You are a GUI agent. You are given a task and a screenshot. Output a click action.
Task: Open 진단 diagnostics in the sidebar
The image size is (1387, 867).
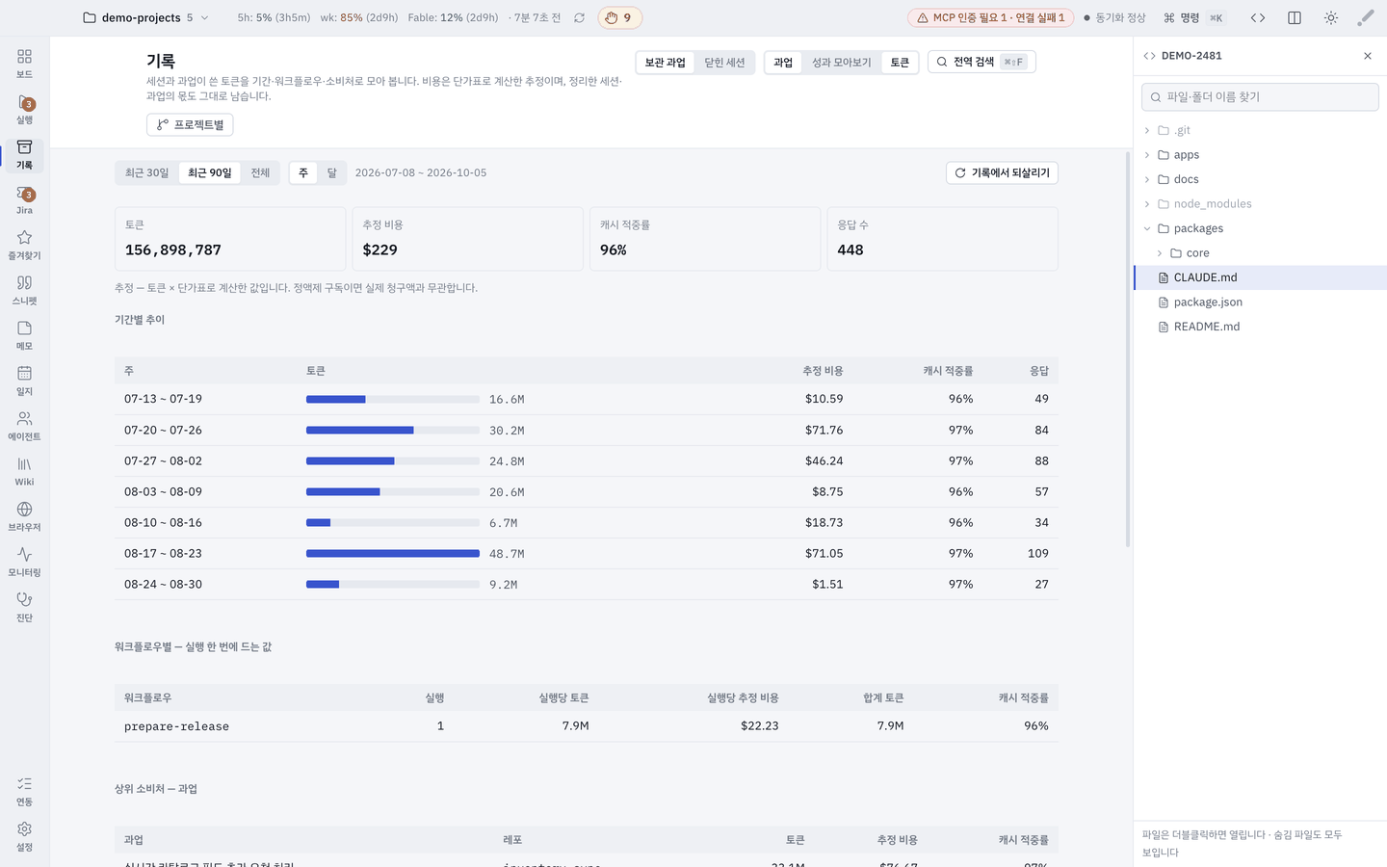24,607
